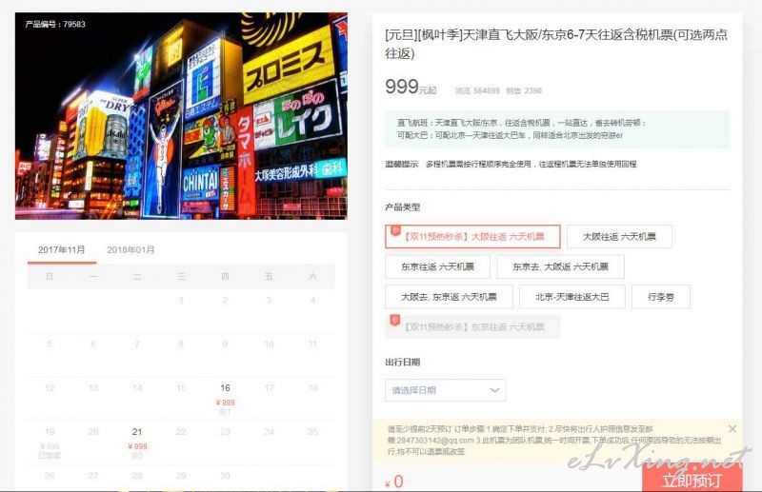Image resolution: width=762 pixels, height=492 pixels.
Task: Open the 请选择日期 travel date dropdown
Action: click(445, 390)
